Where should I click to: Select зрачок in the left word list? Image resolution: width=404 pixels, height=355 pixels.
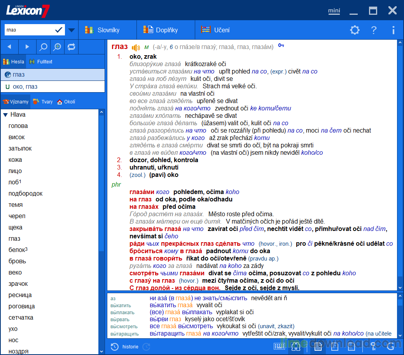(x=17, y=283)
